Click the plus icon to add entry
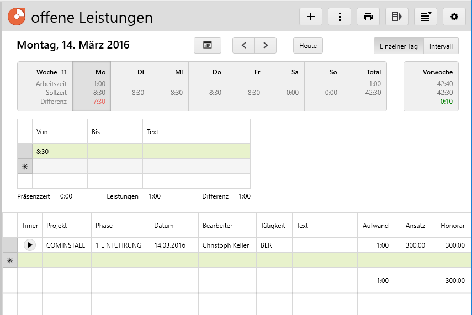Viewport: 472px width, 315px height. 311,17
